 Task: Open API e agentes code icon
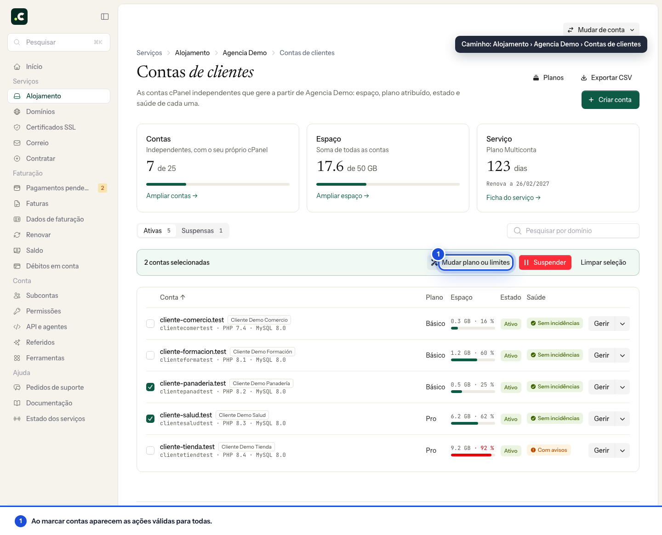tap(17, 327)
